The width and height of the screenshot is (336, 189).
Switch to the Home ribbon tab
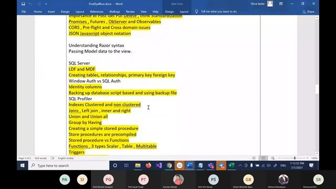click(38, 12)
